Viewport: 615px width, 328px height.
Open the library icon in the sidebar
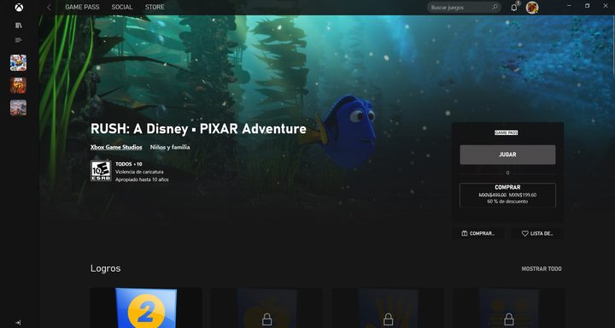click(x=19, y=25)
